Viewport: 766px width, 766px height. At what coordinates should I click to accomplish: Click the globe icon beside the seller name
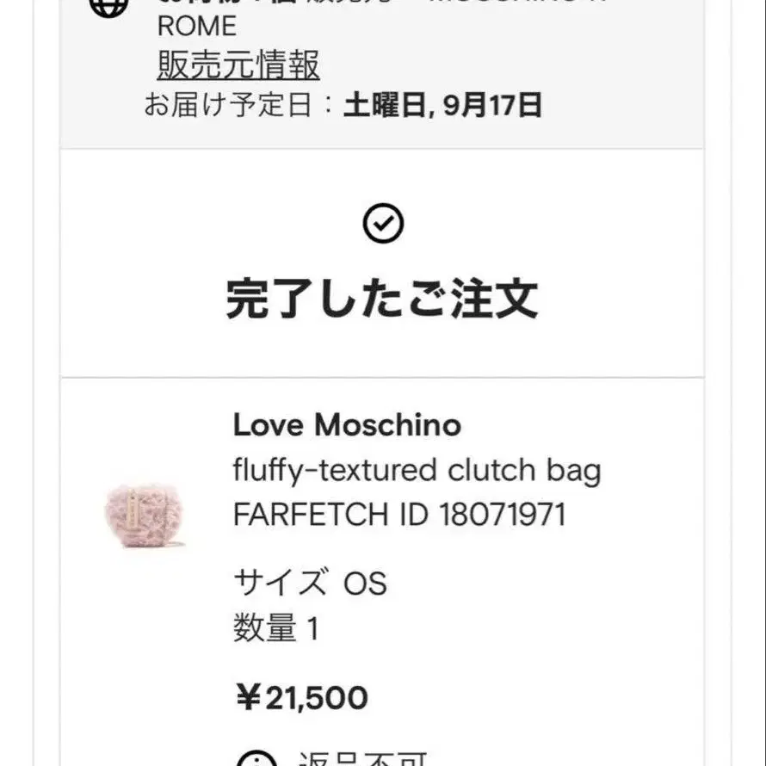point(109,7)
